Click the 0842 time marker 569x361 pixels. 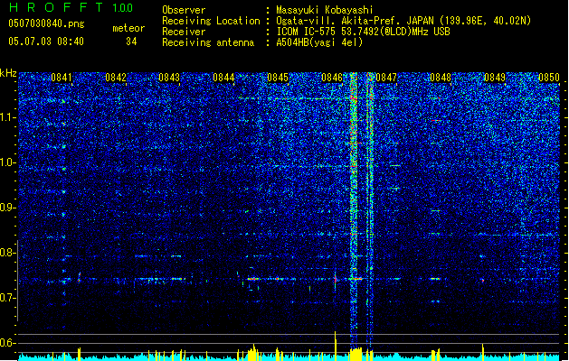(116, 78)
